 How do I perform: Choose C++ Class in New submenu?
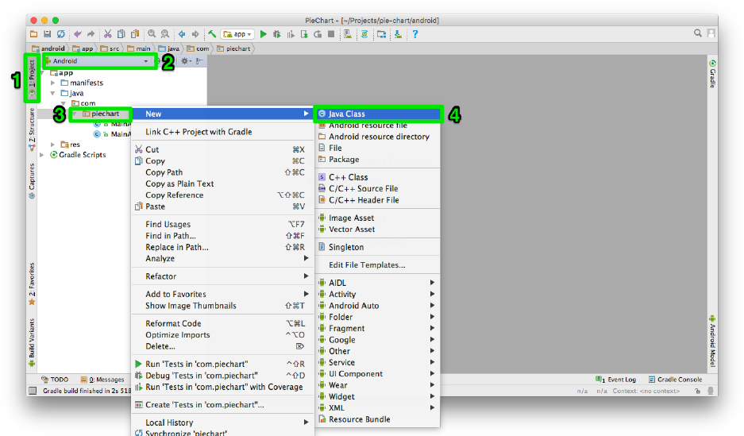[x=378, y=177]
